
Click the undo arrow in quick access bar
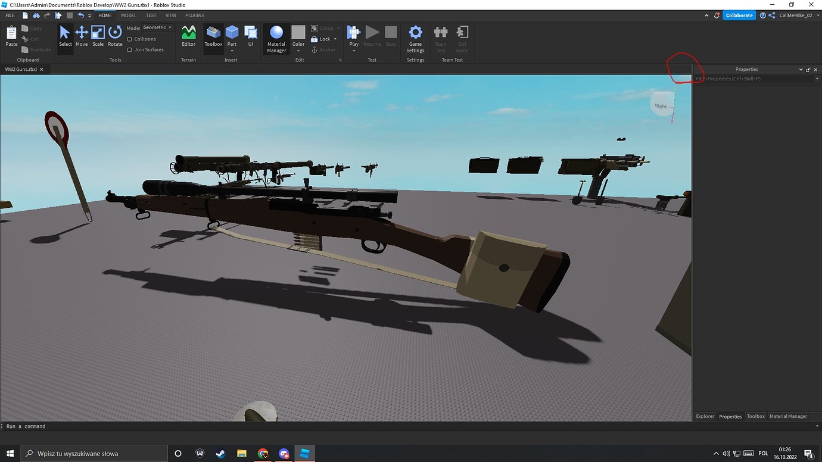point(80,15)
